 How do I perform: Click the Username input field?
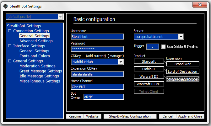tap(97, 37)
